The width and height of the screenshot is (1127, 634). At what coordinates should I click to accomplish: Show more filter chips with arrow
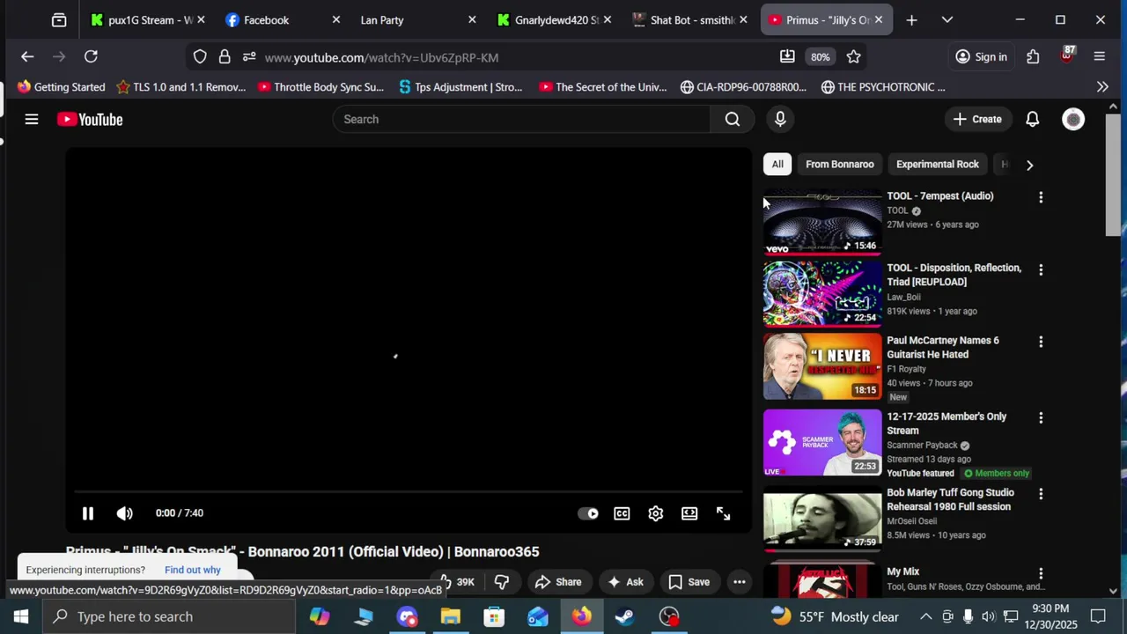[1029, 165]
